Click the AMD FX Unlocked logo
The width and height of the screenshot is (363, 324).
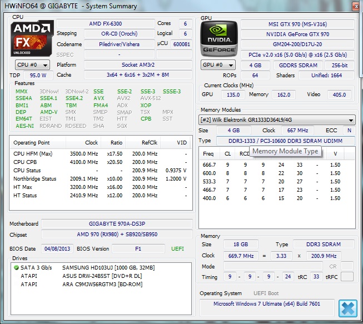pyautogui.click(x=32, y=38)
